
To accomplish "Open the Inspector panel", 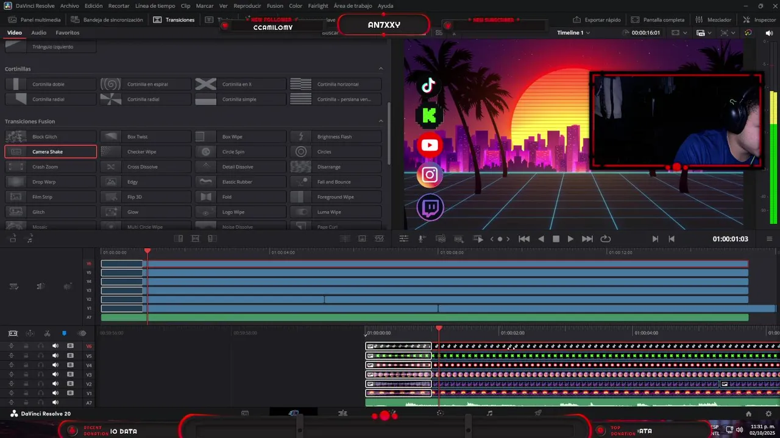I will (x=760, y=19).
